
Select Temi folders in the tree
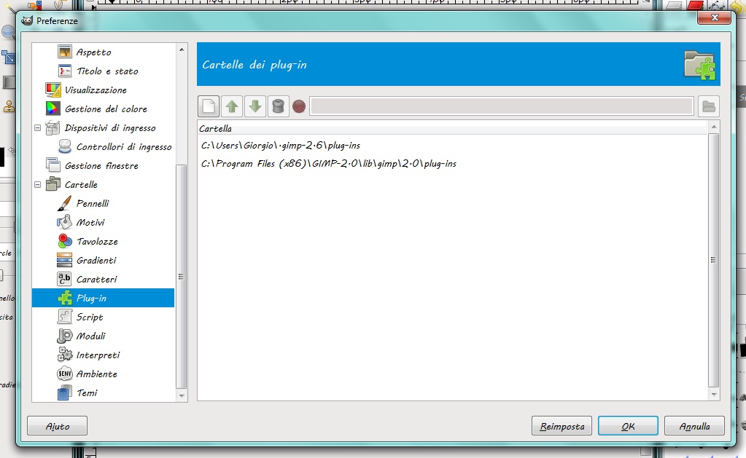pyautogui.click(x=87, y=393)
